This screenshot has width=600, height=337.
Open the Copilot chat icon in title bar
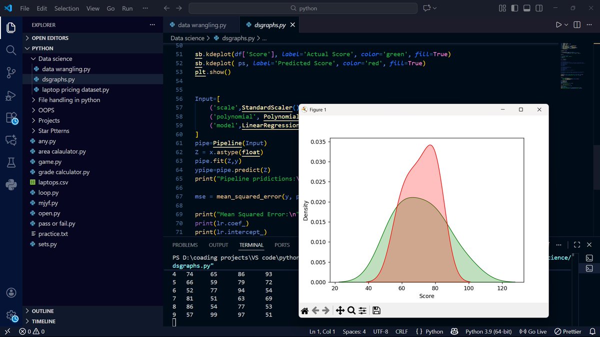coord(426,8)
